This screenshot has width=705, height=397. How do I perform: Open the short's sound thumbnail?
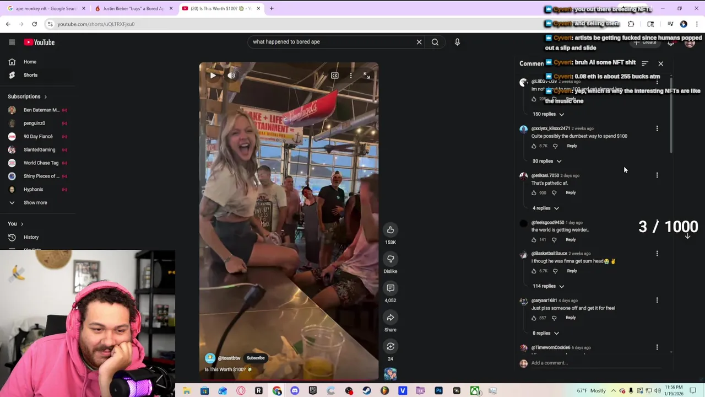tap(391, 374)
